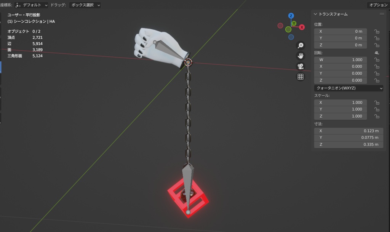
Task: Click the zoom magnifier icon in the viewport
Action: pyautogui.click(x=300, y=45)
